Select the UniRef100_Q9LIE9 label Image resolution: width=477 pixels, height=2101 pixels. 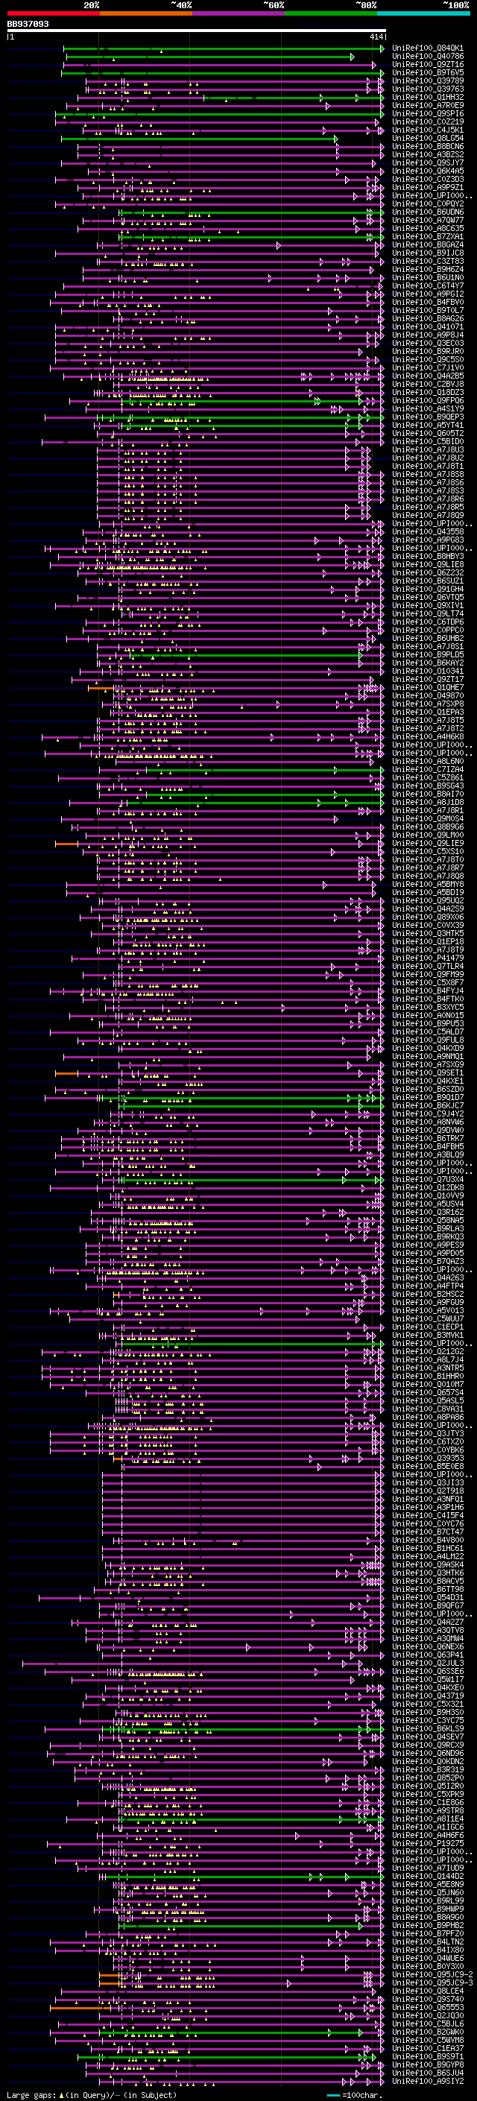pos(428,844)
